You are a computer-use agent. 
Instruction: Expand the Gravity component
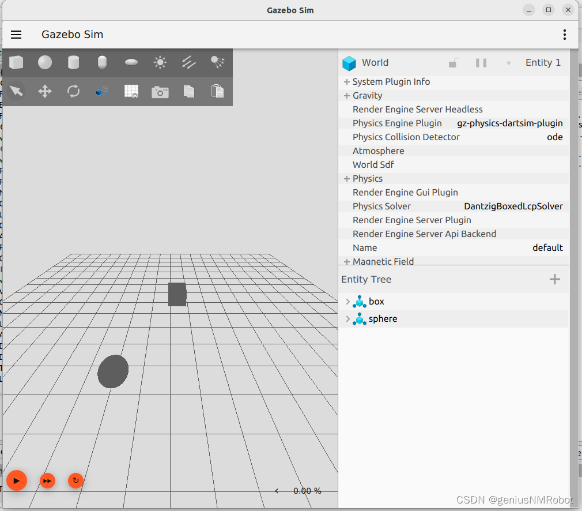[347, 96]
